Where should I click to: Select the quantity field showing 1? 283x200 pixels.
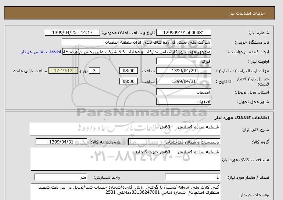192,177
